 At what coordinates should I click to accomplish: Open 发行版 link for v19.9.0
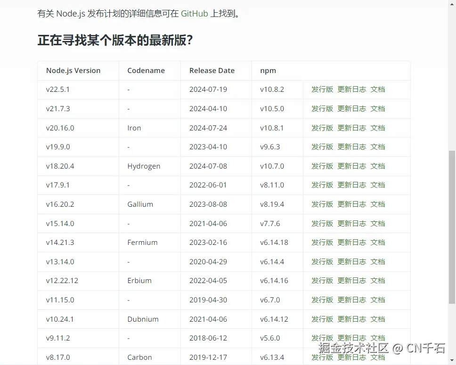point(322,146)
